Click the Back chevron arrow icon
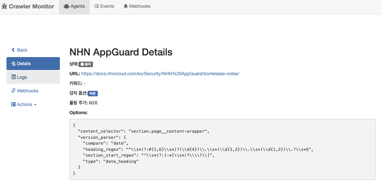 [x=13, y=50]
